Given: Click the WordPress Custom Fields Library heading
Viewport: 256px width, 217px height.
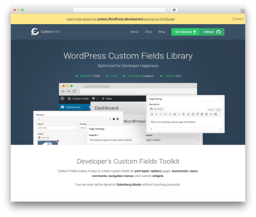Looking at the screenshot, I should point(128,56).
